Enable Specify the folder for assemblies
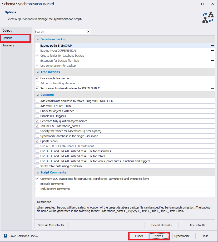 click(x=37, y=131)
